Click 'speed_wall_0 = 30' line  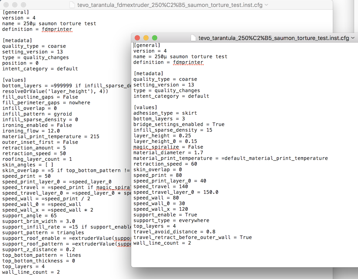(x=159, y=203)
